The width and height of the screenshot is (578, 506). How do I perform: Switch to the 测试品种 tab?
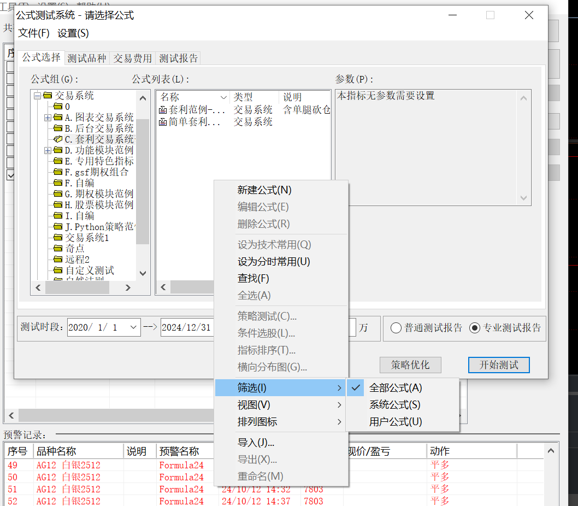tap(87, 58)
